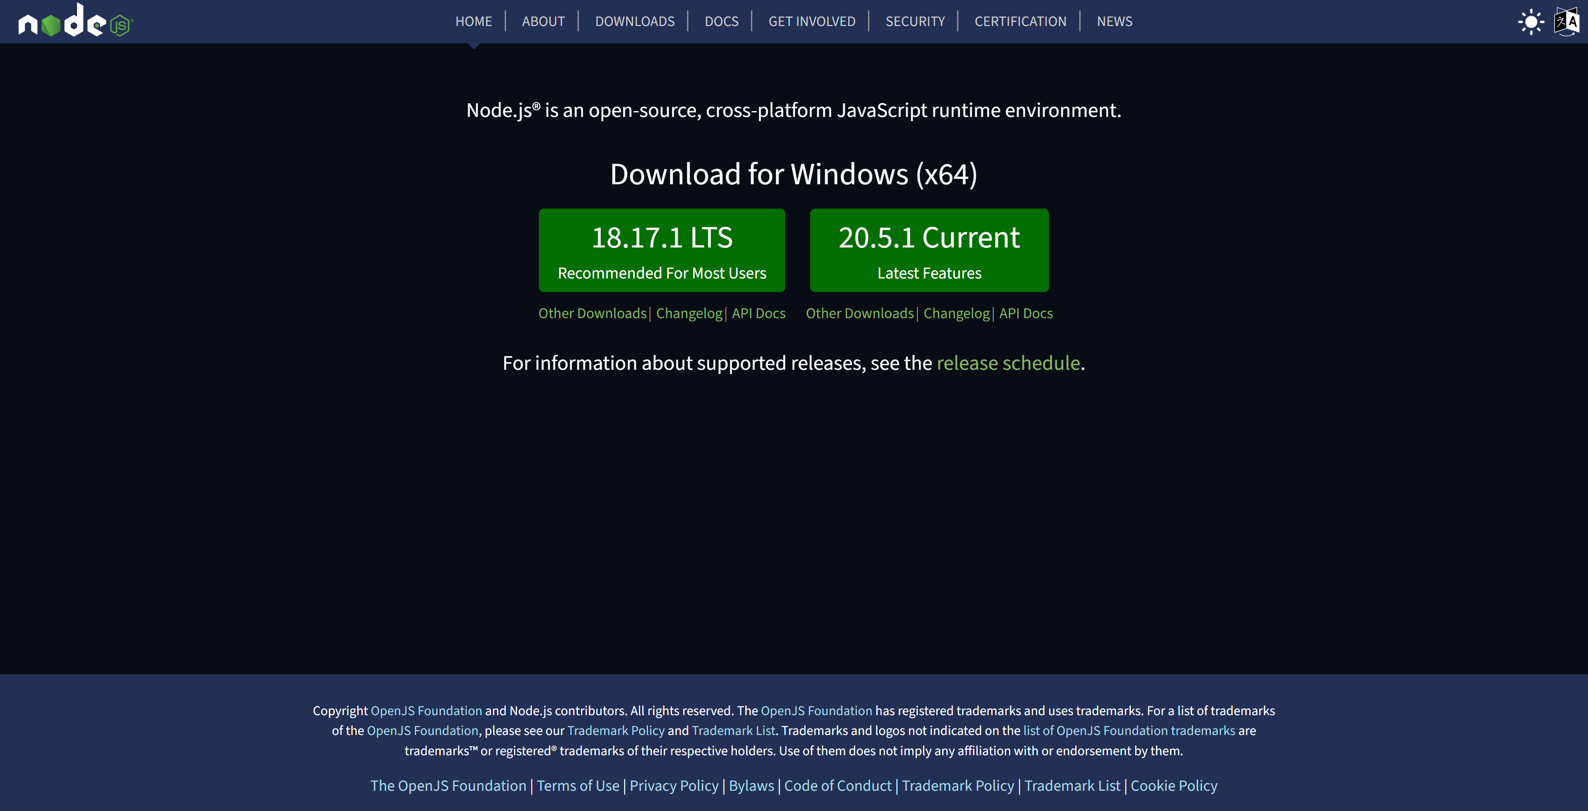
Task: Open Other Downloads under LTS
Action: (592, 314)
